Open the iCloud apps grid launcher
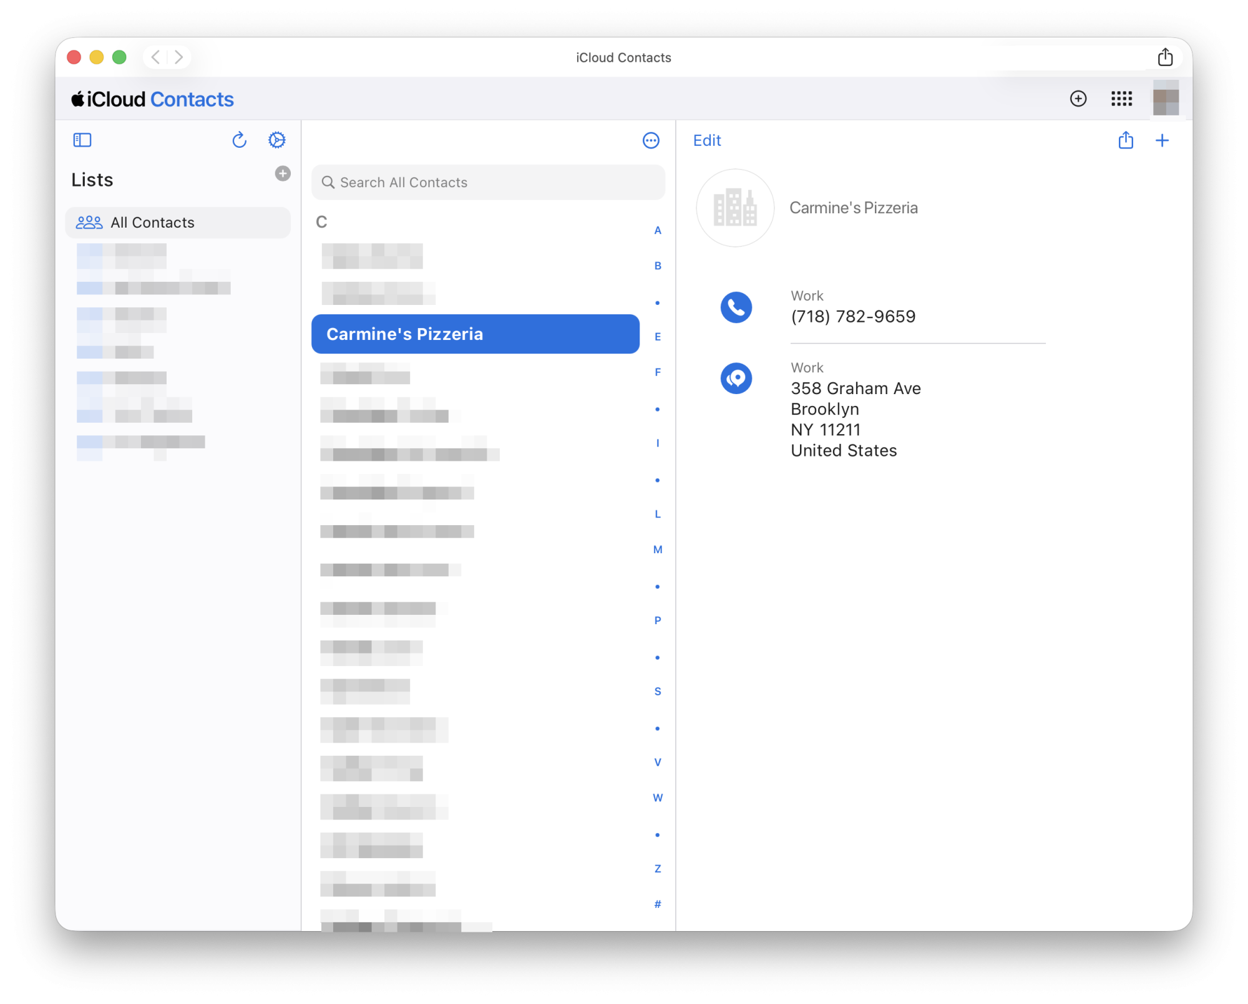1248x1004 pixels. coord(1121,99)
